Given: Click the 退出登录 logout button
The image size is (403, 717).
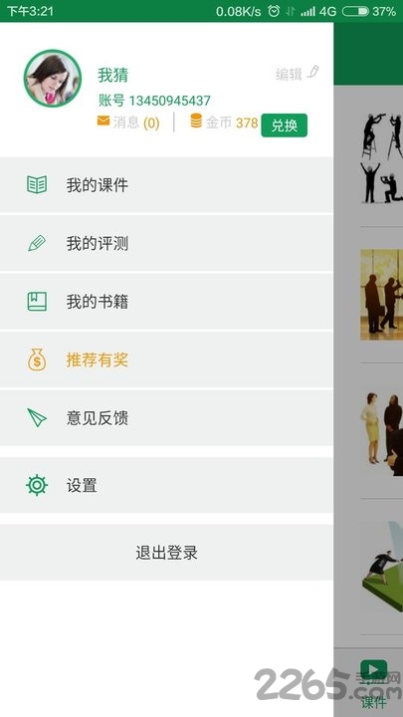Looking at the screenshot, I should coord(166,553).
